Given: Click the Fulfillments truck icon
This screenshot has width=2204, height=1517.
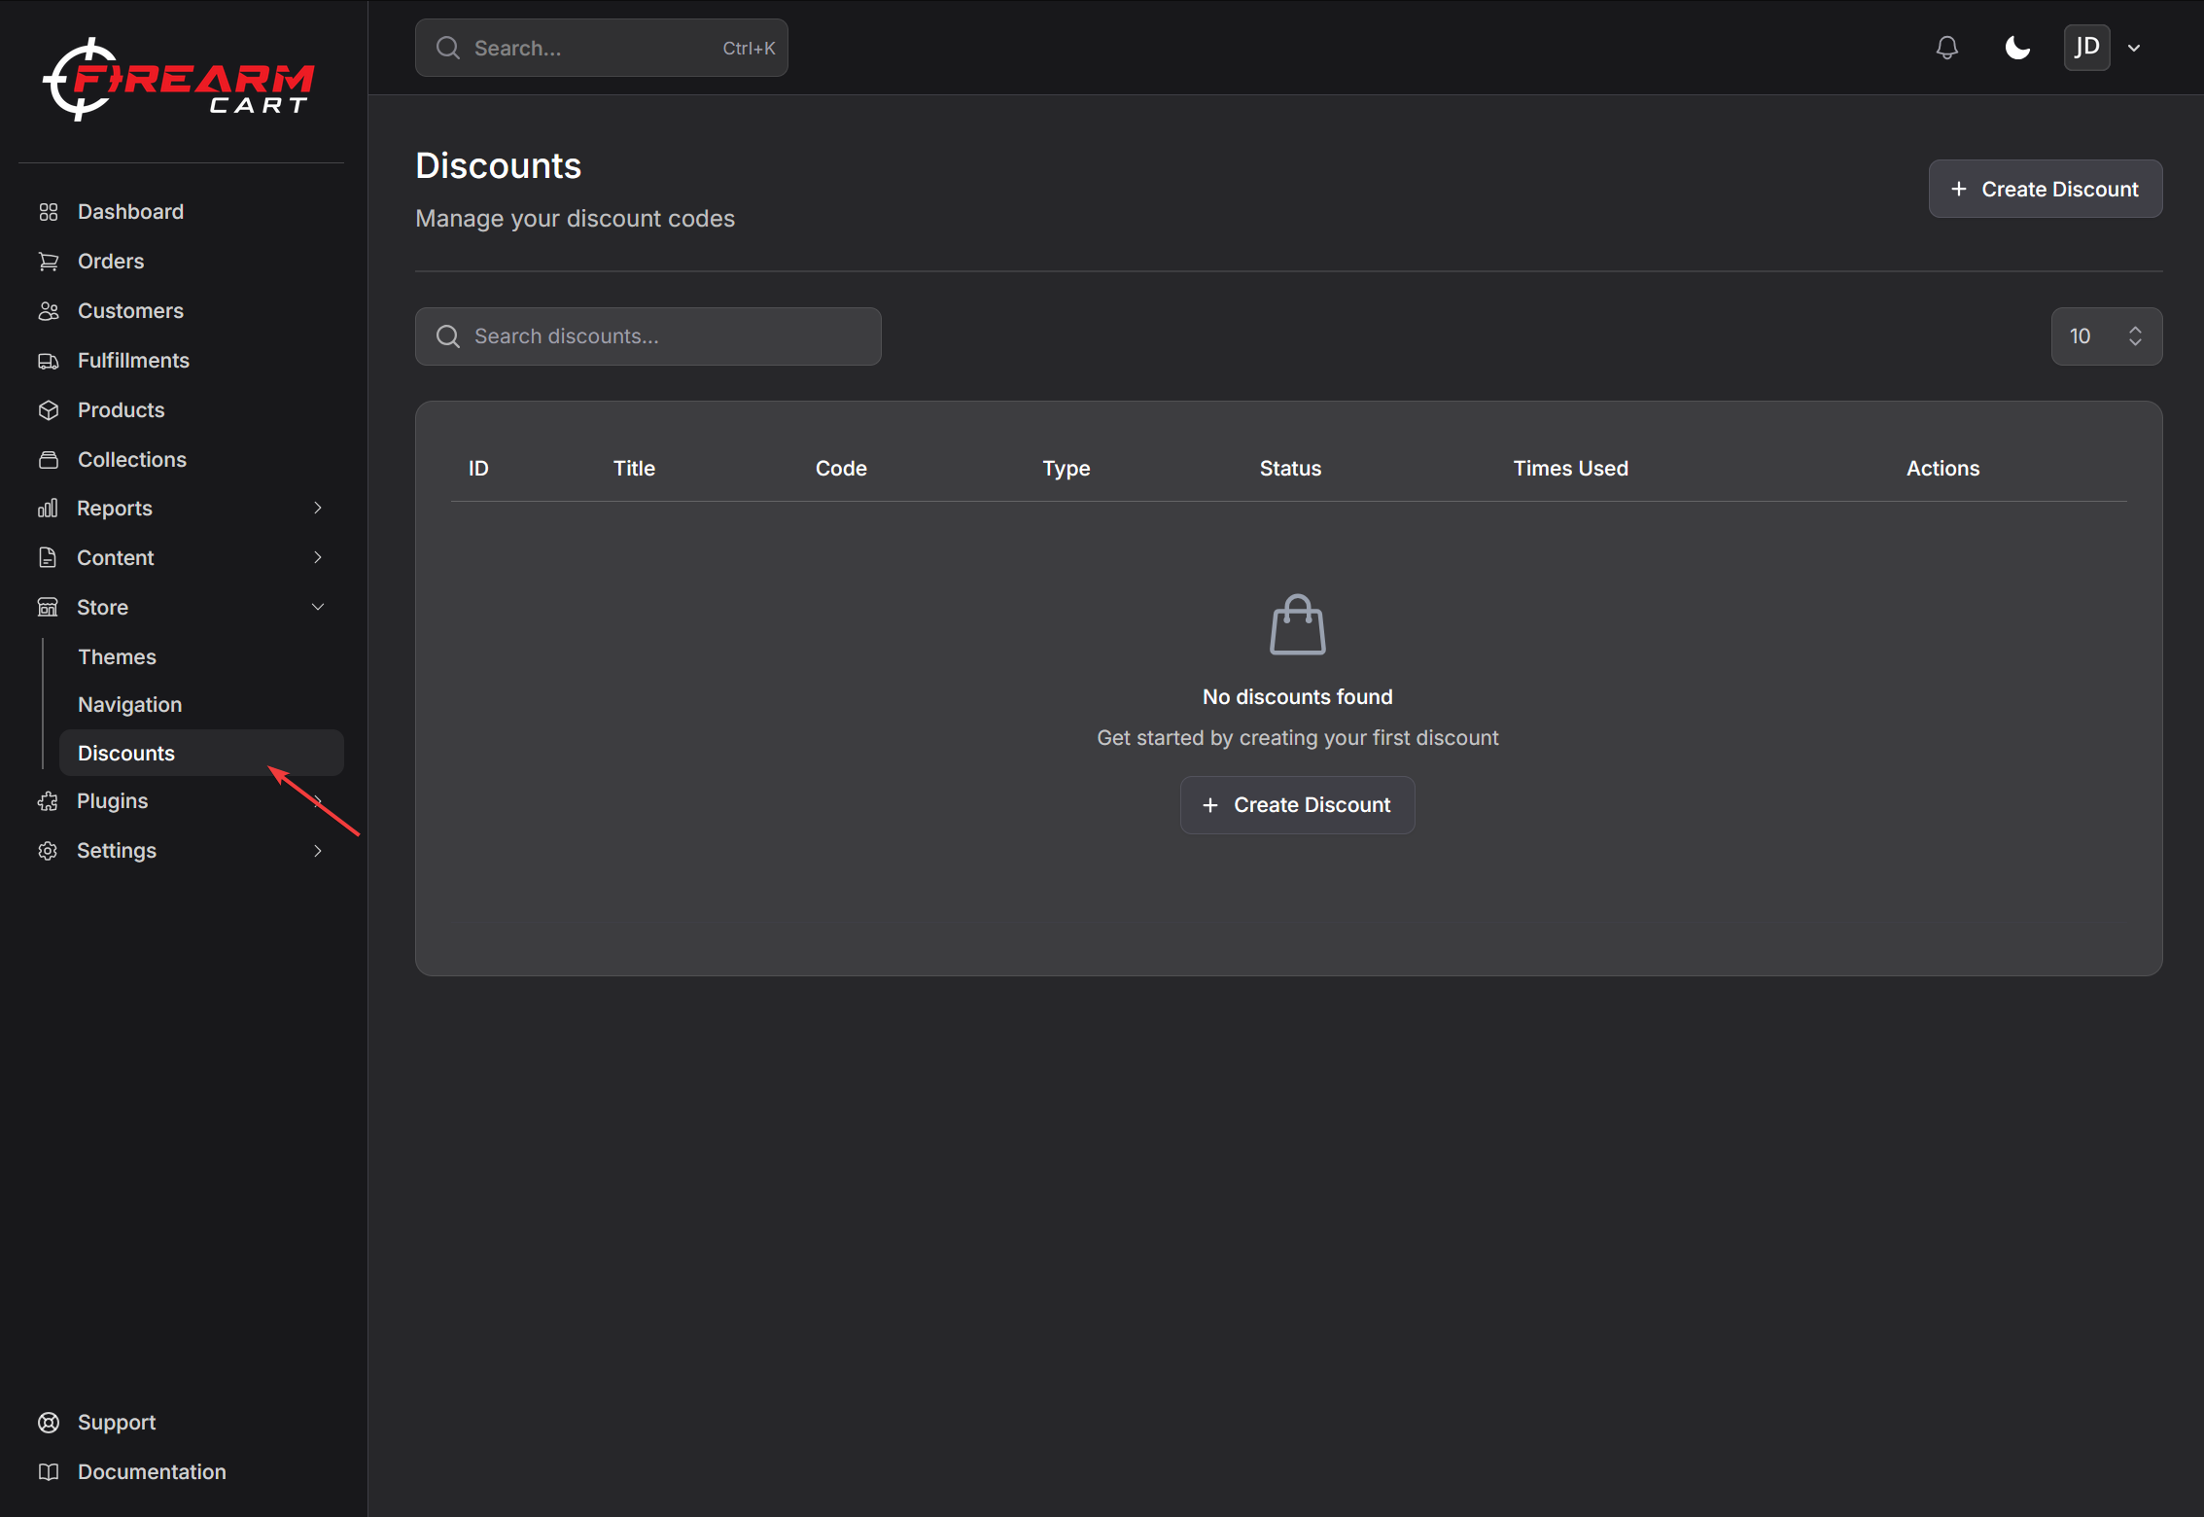Looking at the screenshot, I should click(49, 361).
